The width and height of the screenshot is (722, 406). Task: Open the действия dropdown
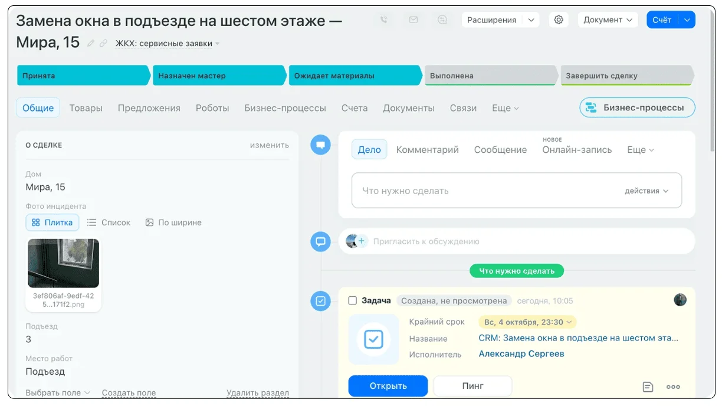[x=646, y=191]
